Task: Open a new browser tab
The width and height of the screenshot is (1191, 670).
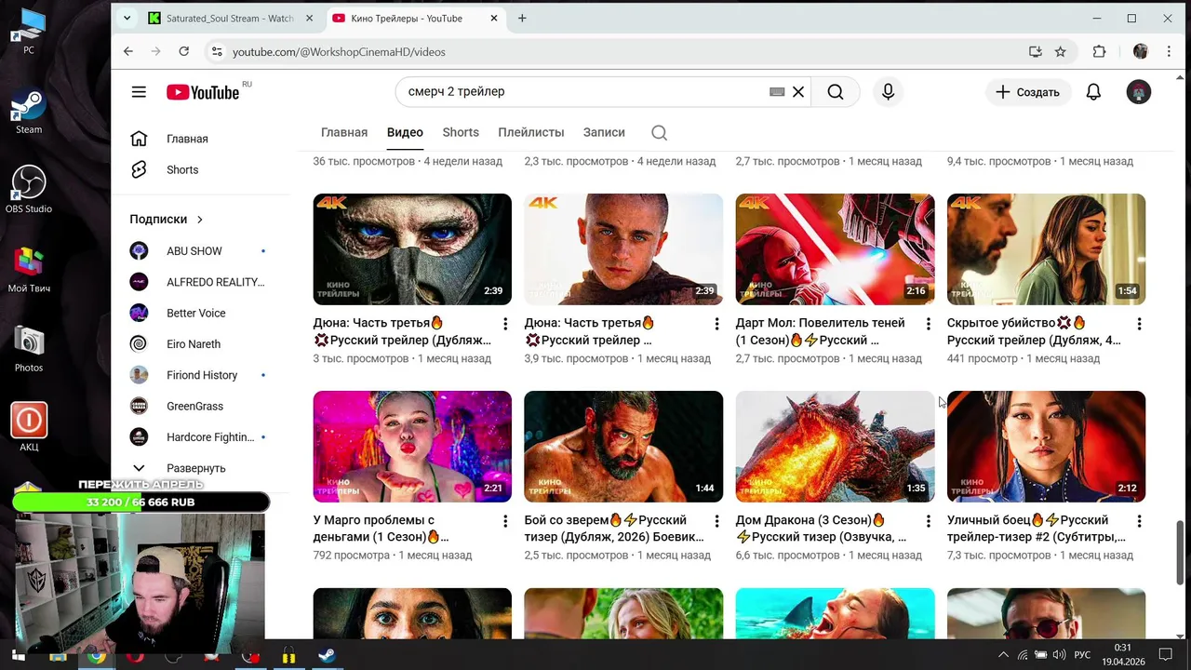Action: pyautogui.click(x=522, y=18)
